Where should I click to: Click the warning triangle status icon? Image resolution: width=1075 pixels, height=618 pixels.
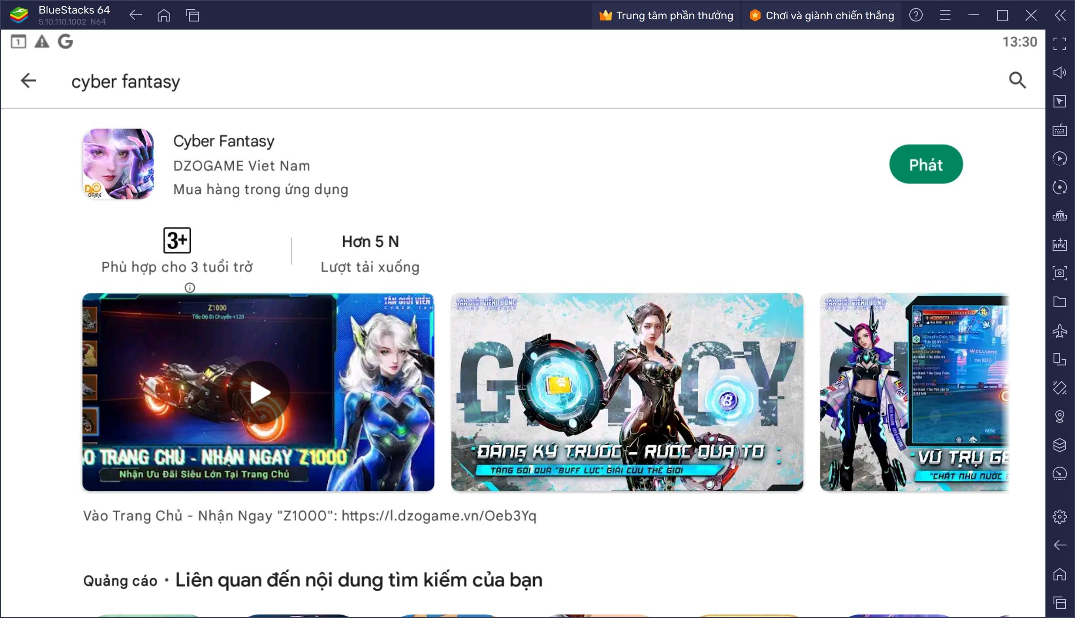point(42,42)
